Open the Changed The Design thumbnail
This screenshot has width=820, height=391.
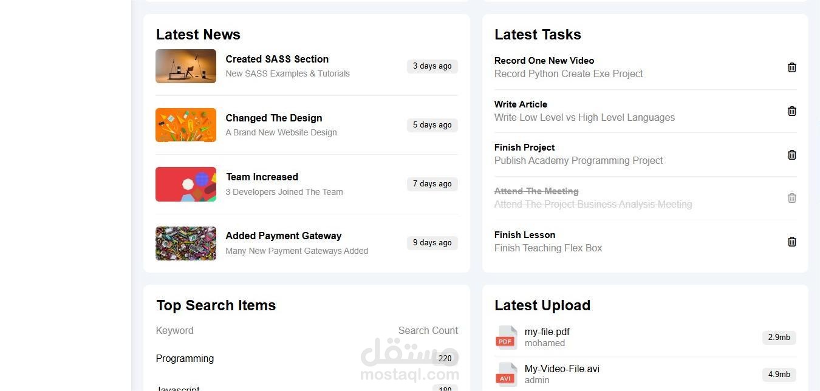(186, 125)
